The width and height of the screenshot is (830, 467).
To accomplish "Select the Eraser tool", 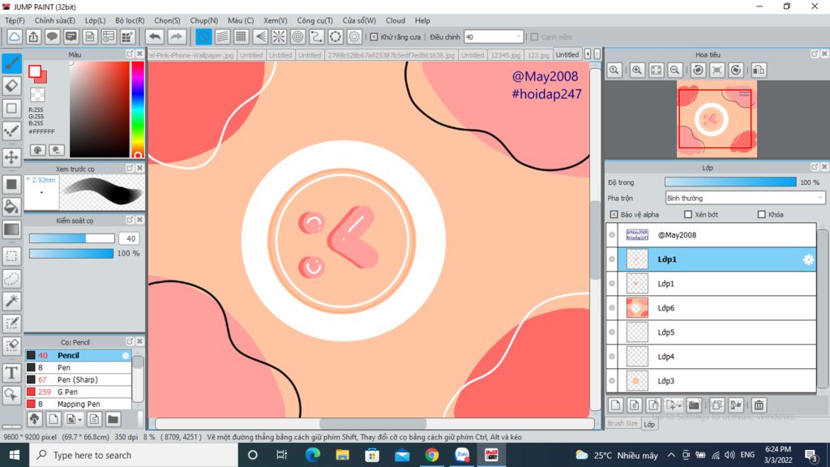I will 11,86.
